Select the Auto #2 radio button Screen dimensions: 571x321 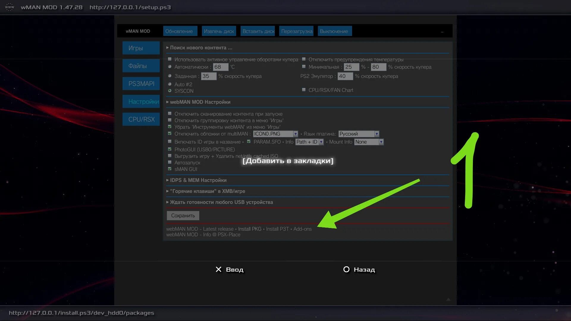click(170, 84)
